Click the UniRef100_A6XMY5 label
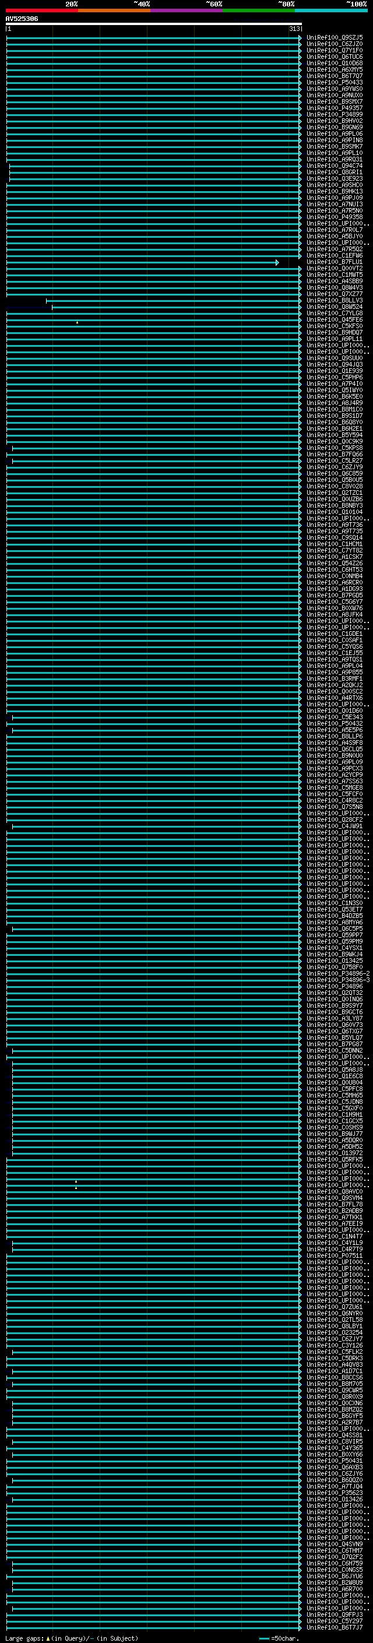This screenshot has height=1643, width=373. 335,69
